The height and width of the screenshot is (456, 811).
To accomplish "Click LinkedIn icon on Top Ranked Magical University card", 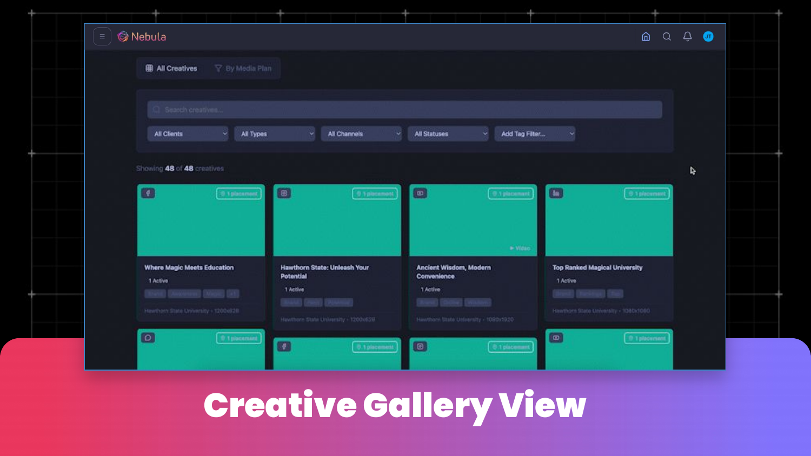I will pos(556,193).
